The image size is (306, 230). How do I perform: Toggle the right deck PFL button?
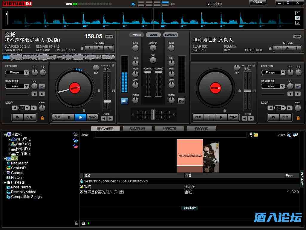181,101
